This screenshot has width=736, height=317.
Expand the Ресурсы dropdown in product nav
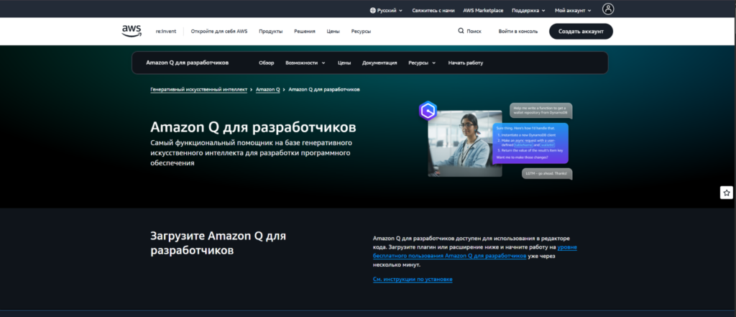click(x=422, y=63)
